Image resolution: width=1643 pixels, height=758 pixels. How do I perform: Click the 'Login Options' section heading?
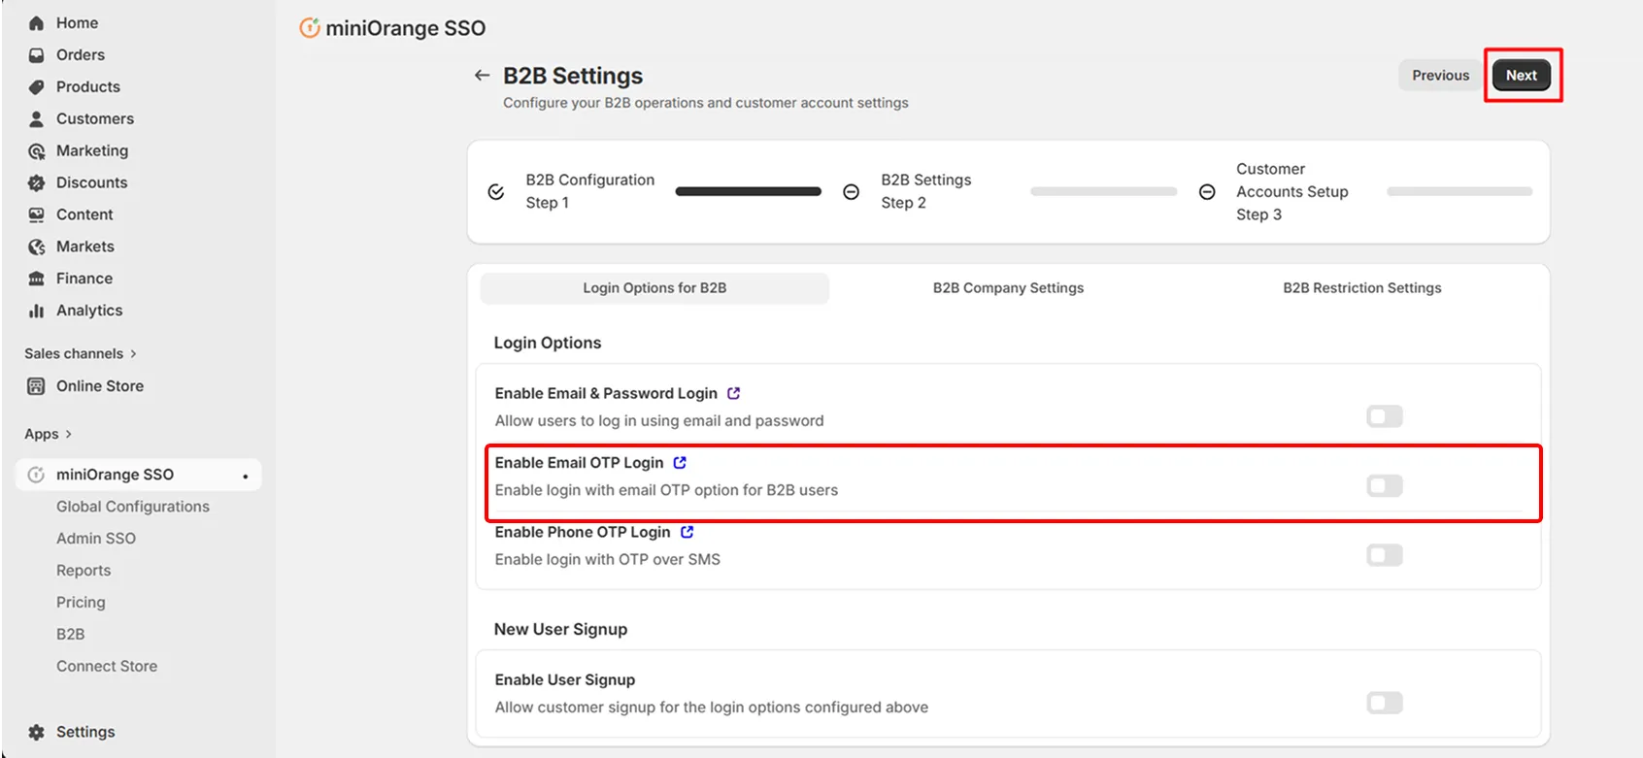548,343
